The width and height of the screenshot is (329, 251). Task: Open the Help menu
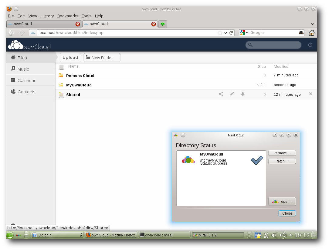pos(99,16)
